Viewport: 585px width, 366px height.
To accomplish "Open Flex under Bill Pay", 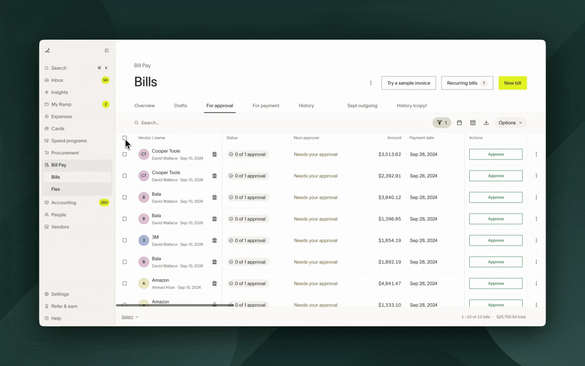I will coord(77,189).
